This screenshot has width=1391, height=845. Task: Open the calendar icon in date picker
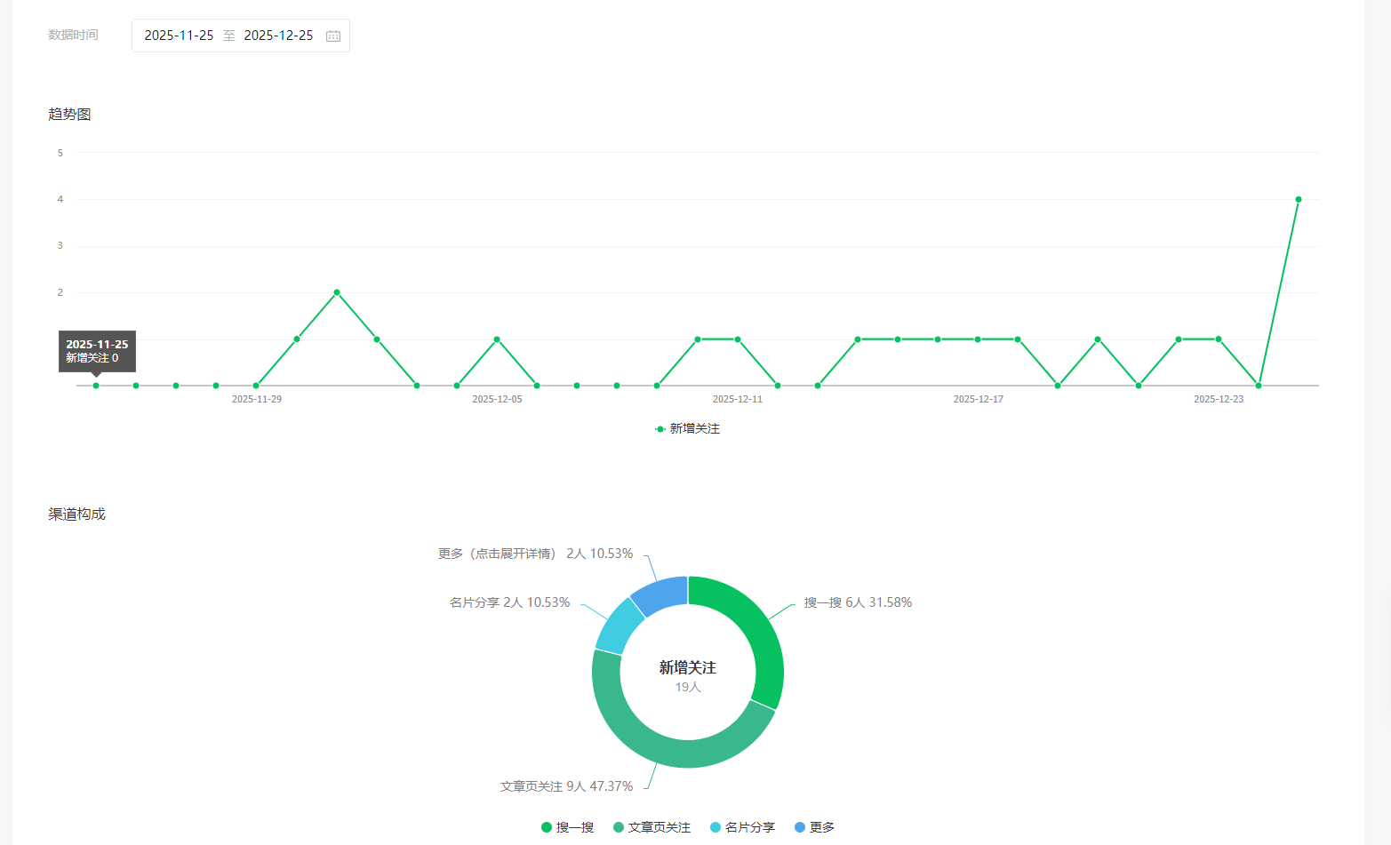[333, 36]
